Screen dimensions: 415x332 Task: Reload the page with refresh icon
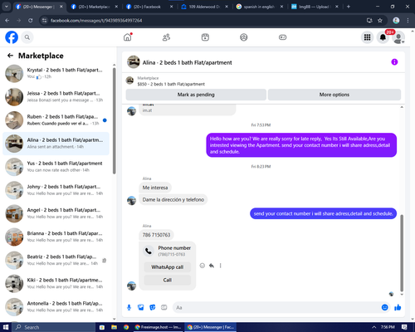point(31,20)
